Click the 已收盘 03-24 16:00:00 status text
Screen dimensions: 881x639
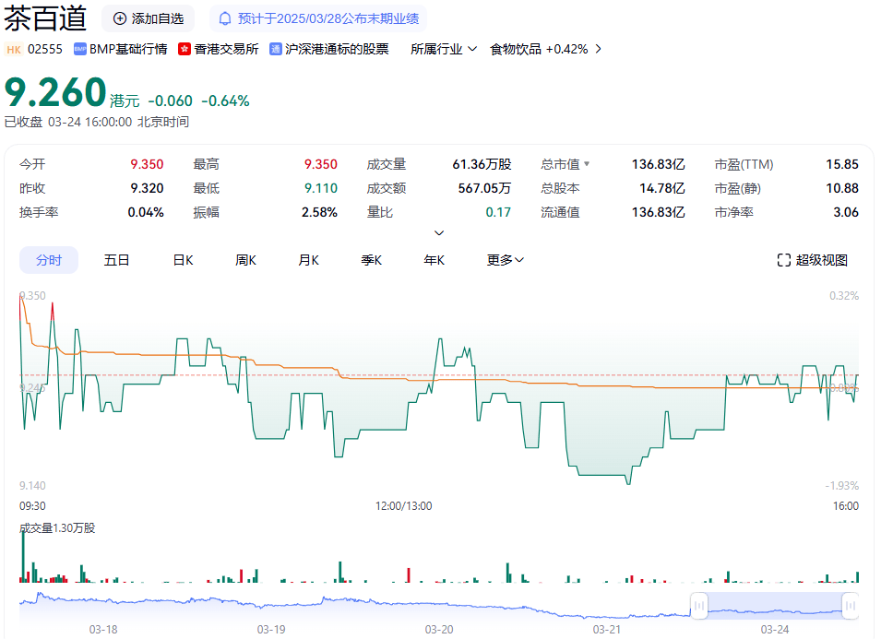97,122
